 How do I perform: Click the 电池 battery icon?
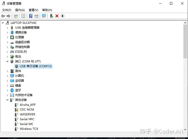tap(12, 57)
